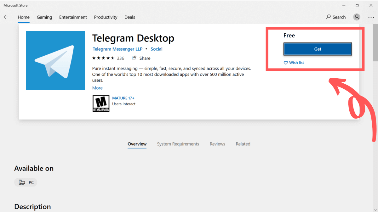The height and width of the screenshot is (212, 378).
Task: Click the Free price label
Action: point(289,36)
